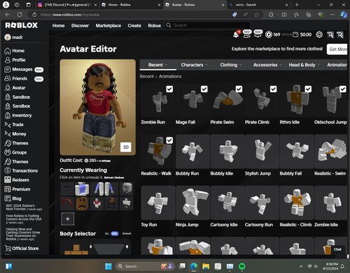
Task: Toggle the 3D avatar view button
Action: pos(126,147)
